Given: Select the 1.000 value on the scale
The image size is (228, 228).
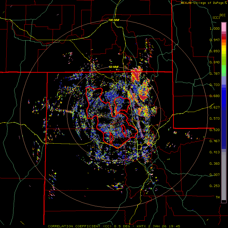Looking at the screenshot, I should click(215, 28).
